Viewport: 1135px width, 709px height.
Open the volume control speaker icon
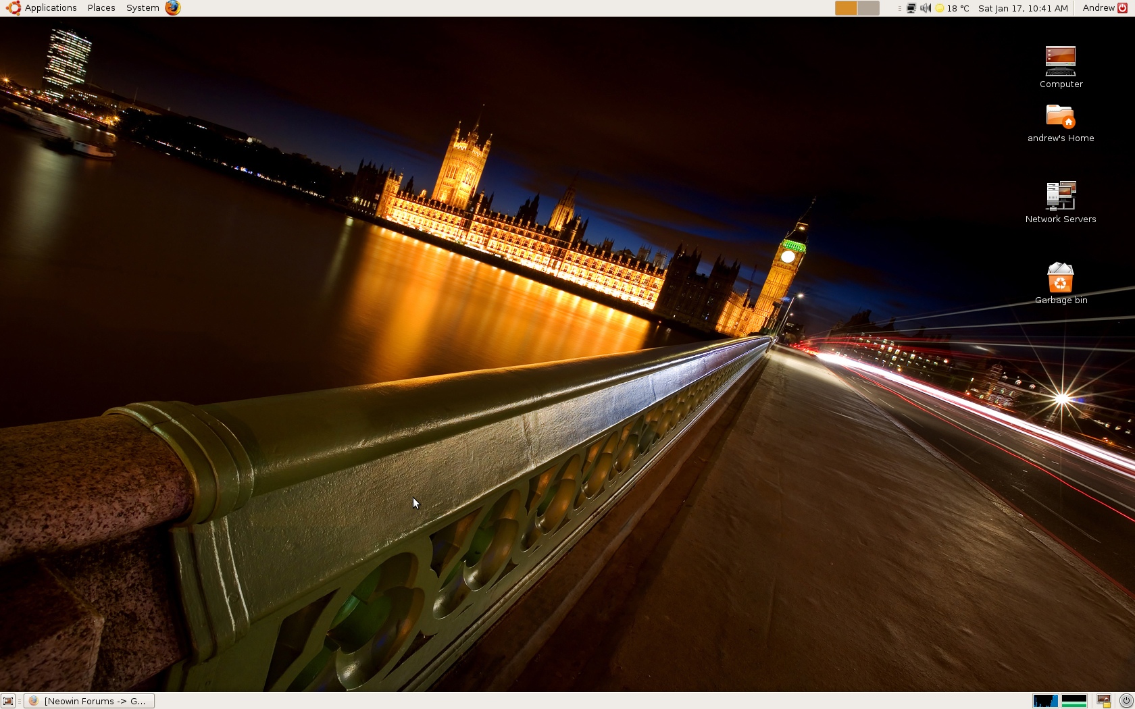(x=926, y=8)
